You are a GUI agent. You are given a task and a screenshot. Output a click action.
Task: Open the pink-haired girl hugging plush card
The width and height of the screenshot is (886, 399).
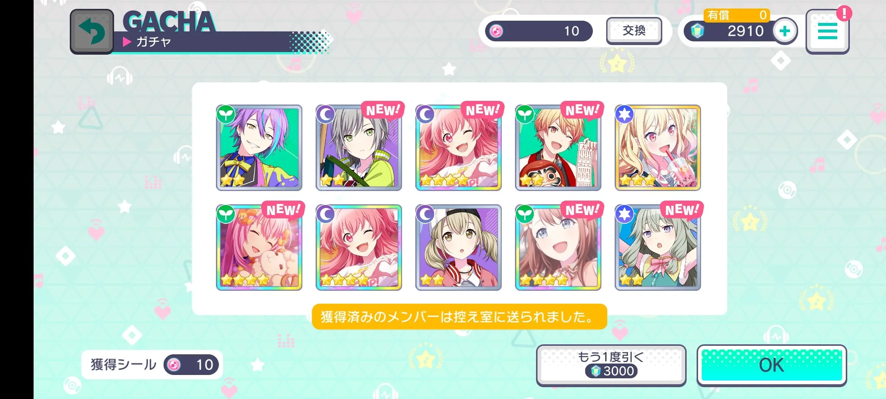tap(259, 248)
